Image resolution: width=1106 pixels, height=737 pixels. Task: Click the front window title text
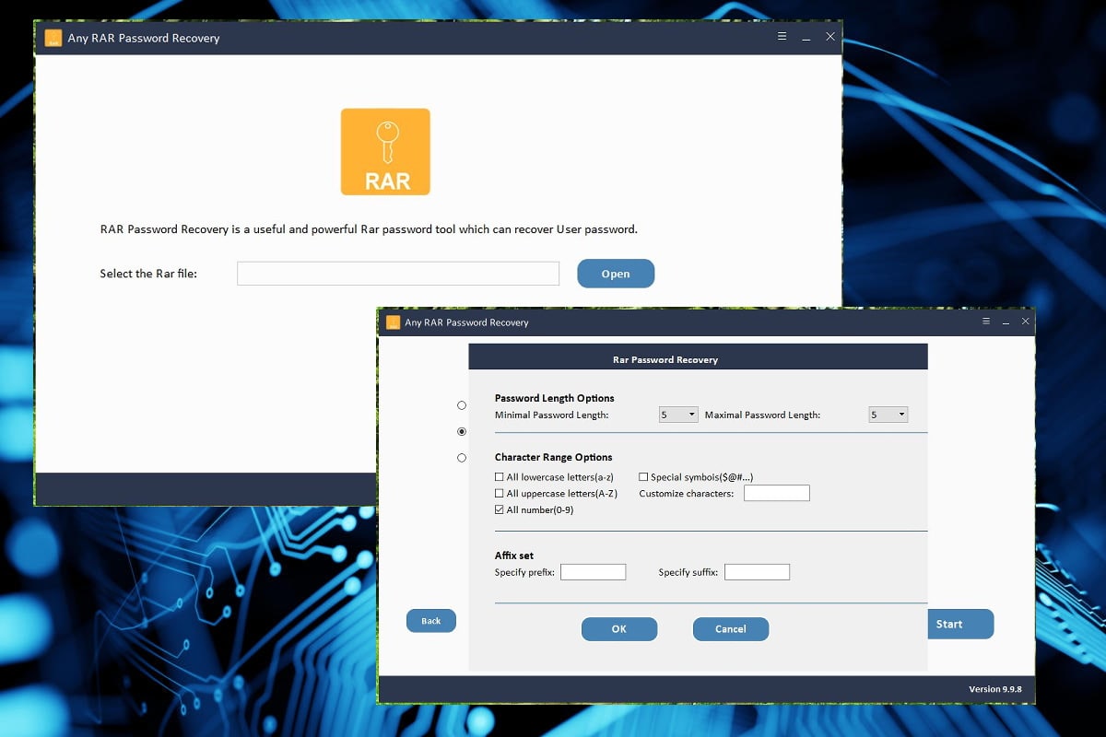pyautogui.click(x=467, y=322)
